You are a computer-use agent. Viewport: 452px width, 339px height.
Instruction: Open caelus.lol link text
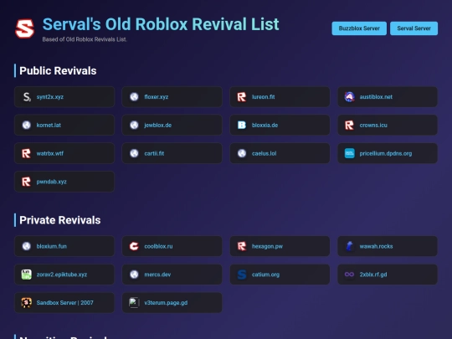264,153
